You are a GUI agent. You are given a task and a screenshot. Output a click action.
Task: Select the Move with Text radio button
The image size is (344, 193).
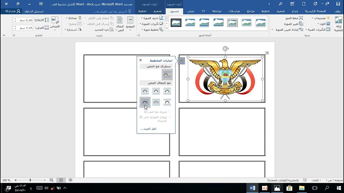coord(169,112)
